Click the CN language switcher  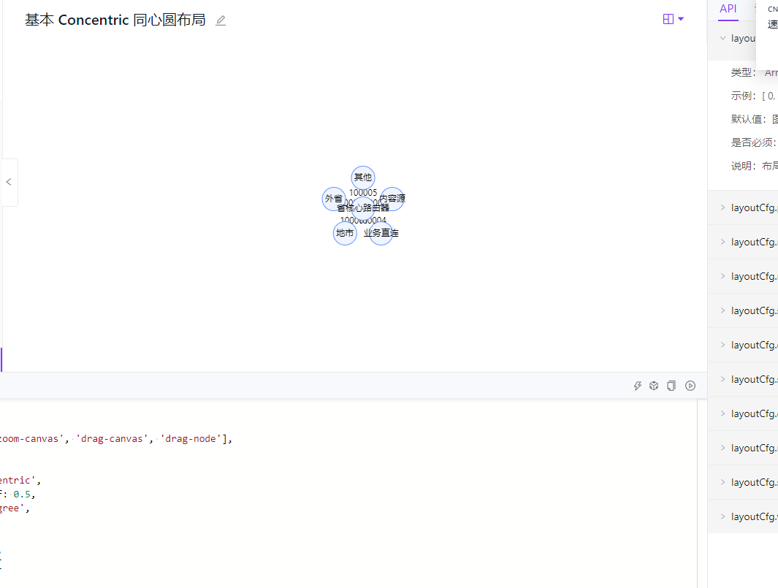[771, 9]
